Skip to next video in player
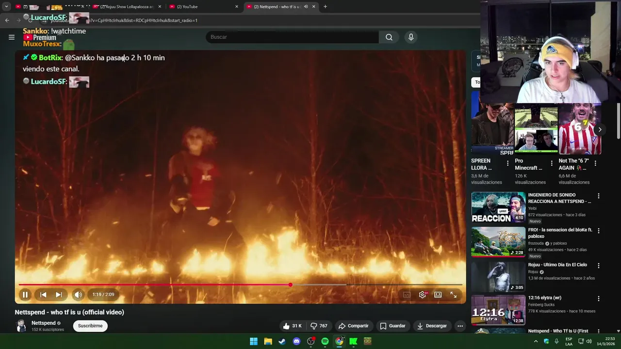This screenshot has width=621, height=349. tap(59, 295)
